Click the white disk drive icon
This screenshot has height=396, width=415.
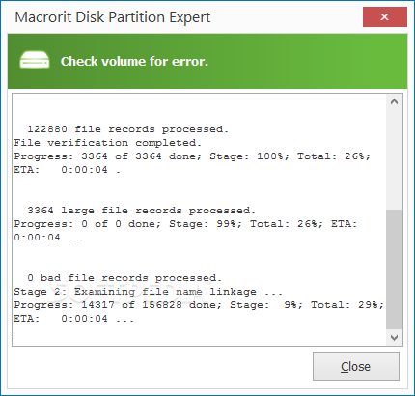pyautogui.click(x=35, y=60)
